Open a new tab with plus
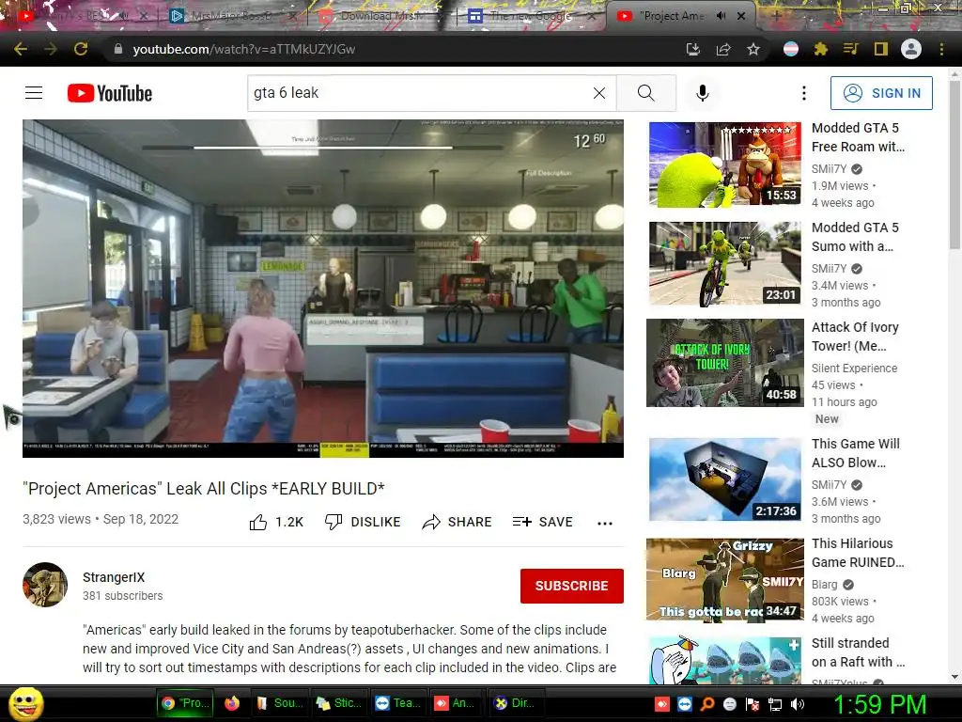Image resolution: width=962 pixels, height=722 pixels. coord(776,16)
